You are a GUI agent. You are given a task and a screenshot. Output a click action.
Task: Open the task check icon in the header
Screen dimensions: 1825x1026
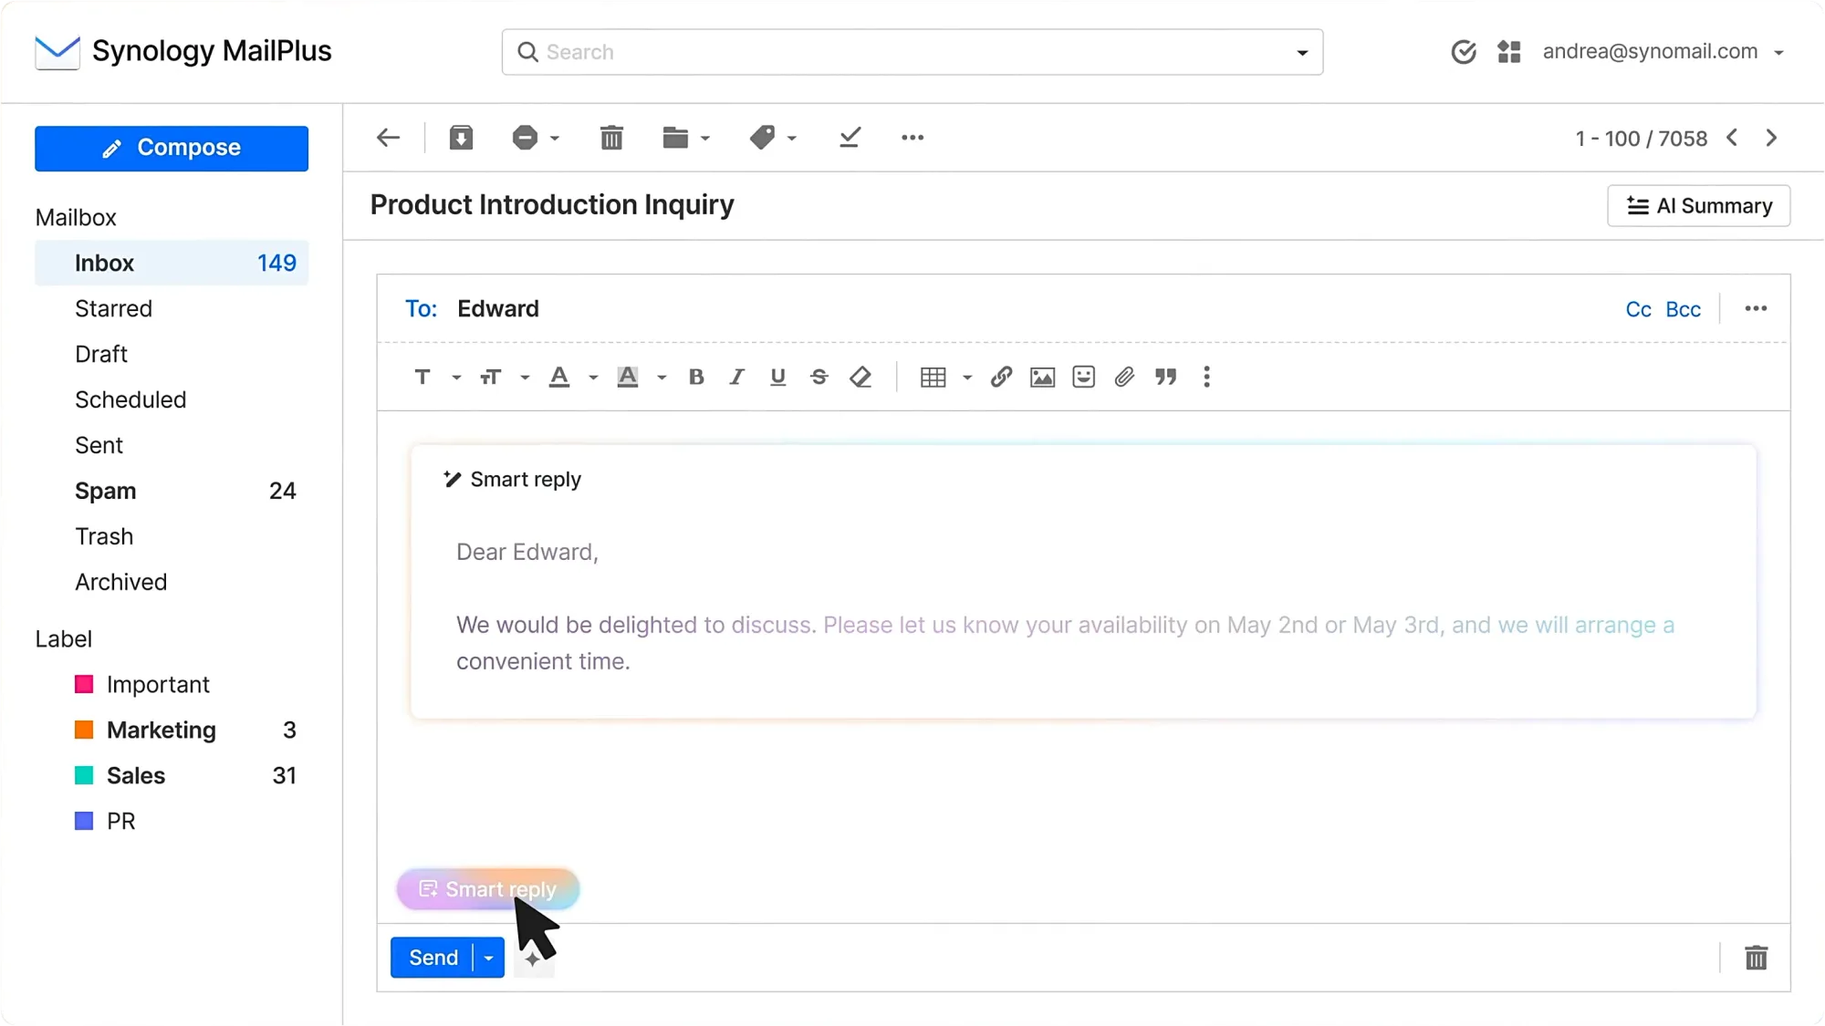1464,52
